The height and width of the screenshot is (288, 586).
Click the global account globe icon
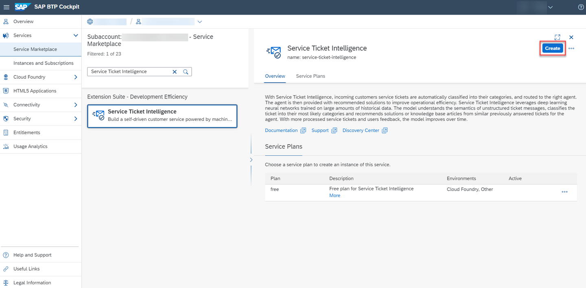(90, 21)
